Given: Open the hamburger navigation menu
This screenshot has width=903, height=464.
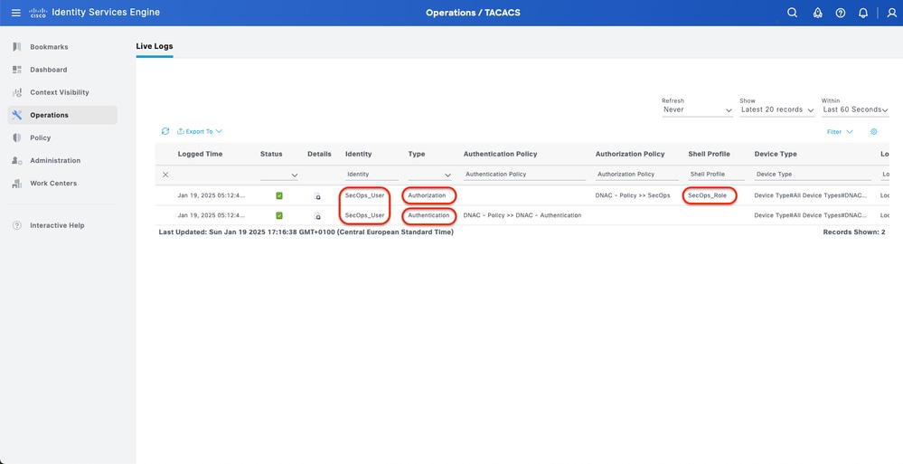Looking at the screenshot, I should click(x=15, y=13).
